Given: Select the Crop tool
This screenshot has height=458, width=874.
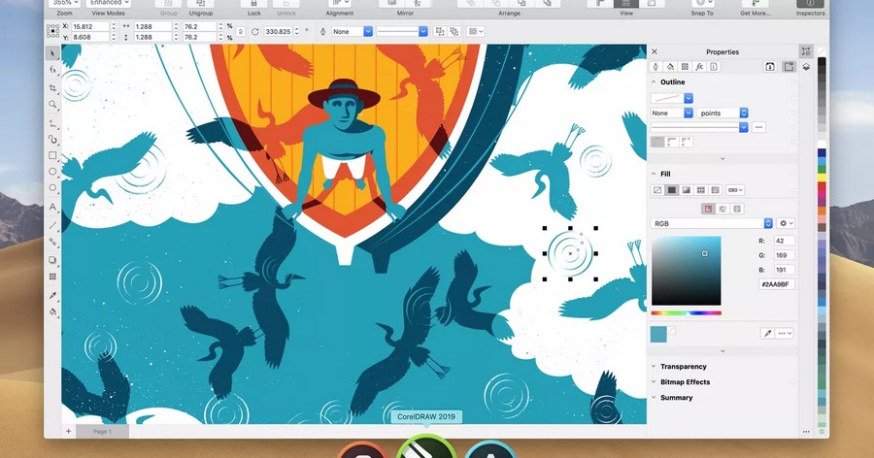Looking at the screenshot, I should tap(53, 87).
